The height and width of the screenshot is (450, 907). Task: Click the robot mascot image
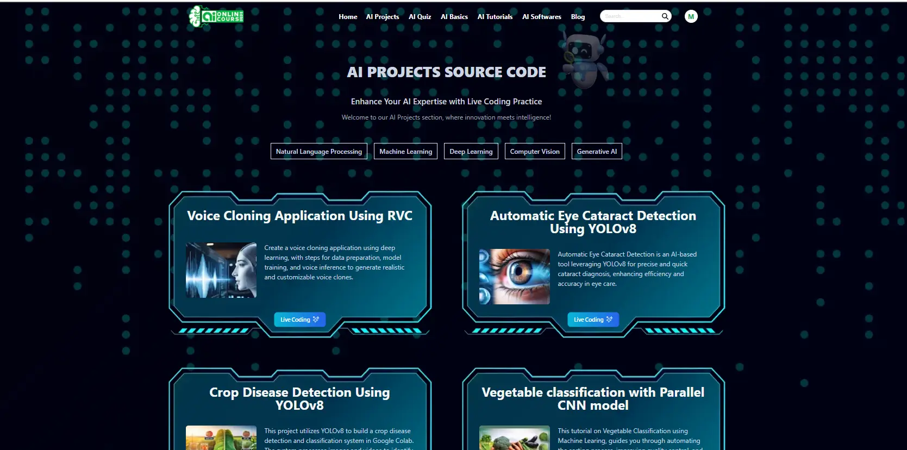(585, 59)
